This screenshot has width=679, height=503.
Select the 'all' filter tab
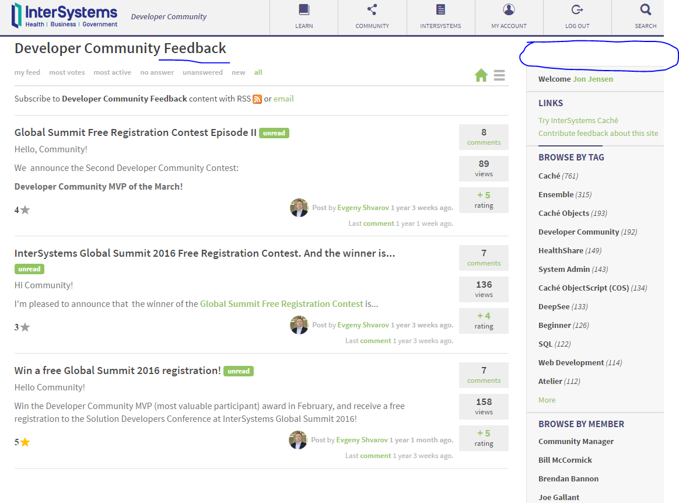coord(258,72)
